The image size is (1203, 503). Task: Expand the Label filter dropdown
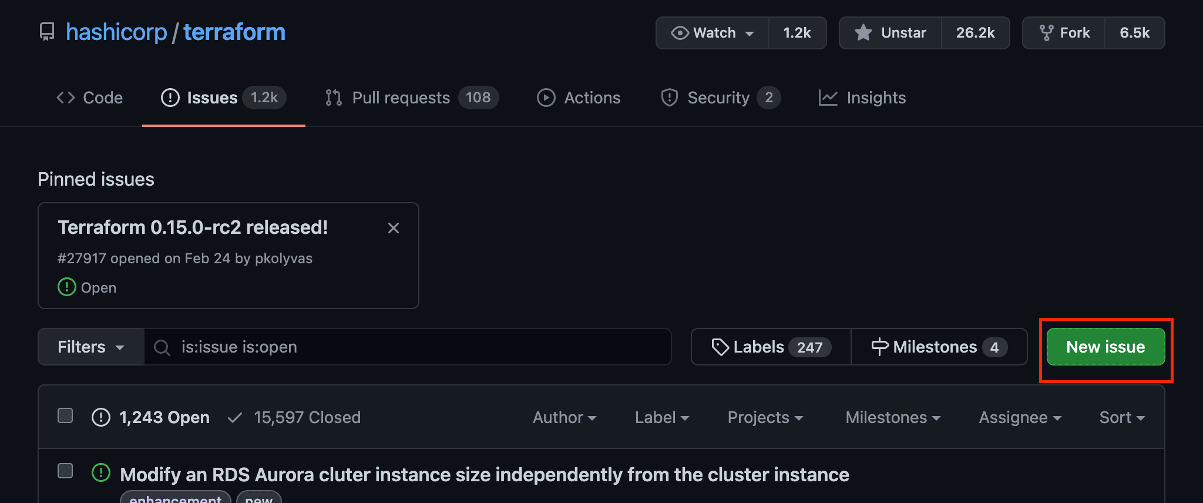(x=662, y=417)
